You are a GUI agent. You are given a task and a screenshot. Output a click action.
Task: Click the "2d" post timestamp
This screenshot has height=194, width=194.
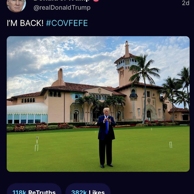click(x=186, y=3)
